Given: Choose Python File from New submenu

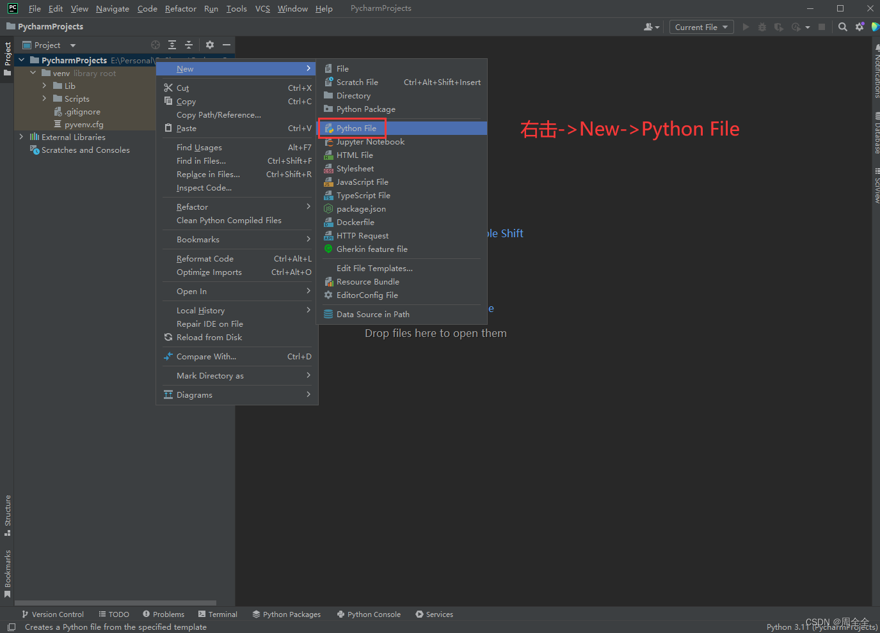Looking at the screenshot, I should click(x=403, y=129).
